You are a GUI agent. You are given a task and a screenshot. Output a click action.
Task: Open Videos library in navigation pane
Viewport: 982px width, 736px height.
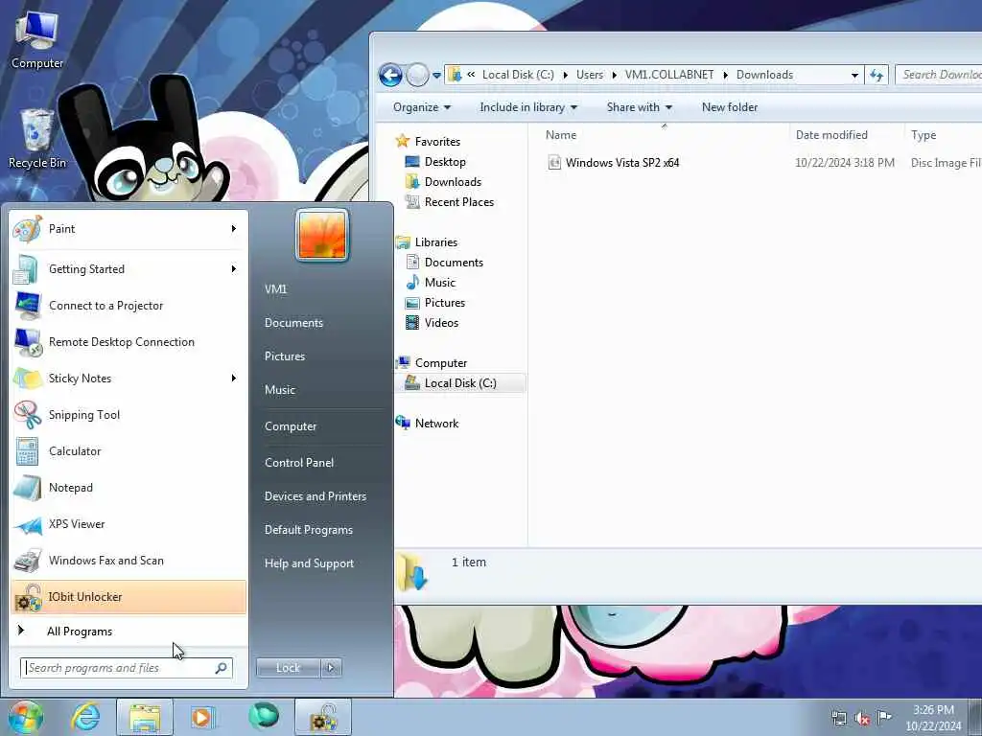pyautogui.click(x=441, y=323)
